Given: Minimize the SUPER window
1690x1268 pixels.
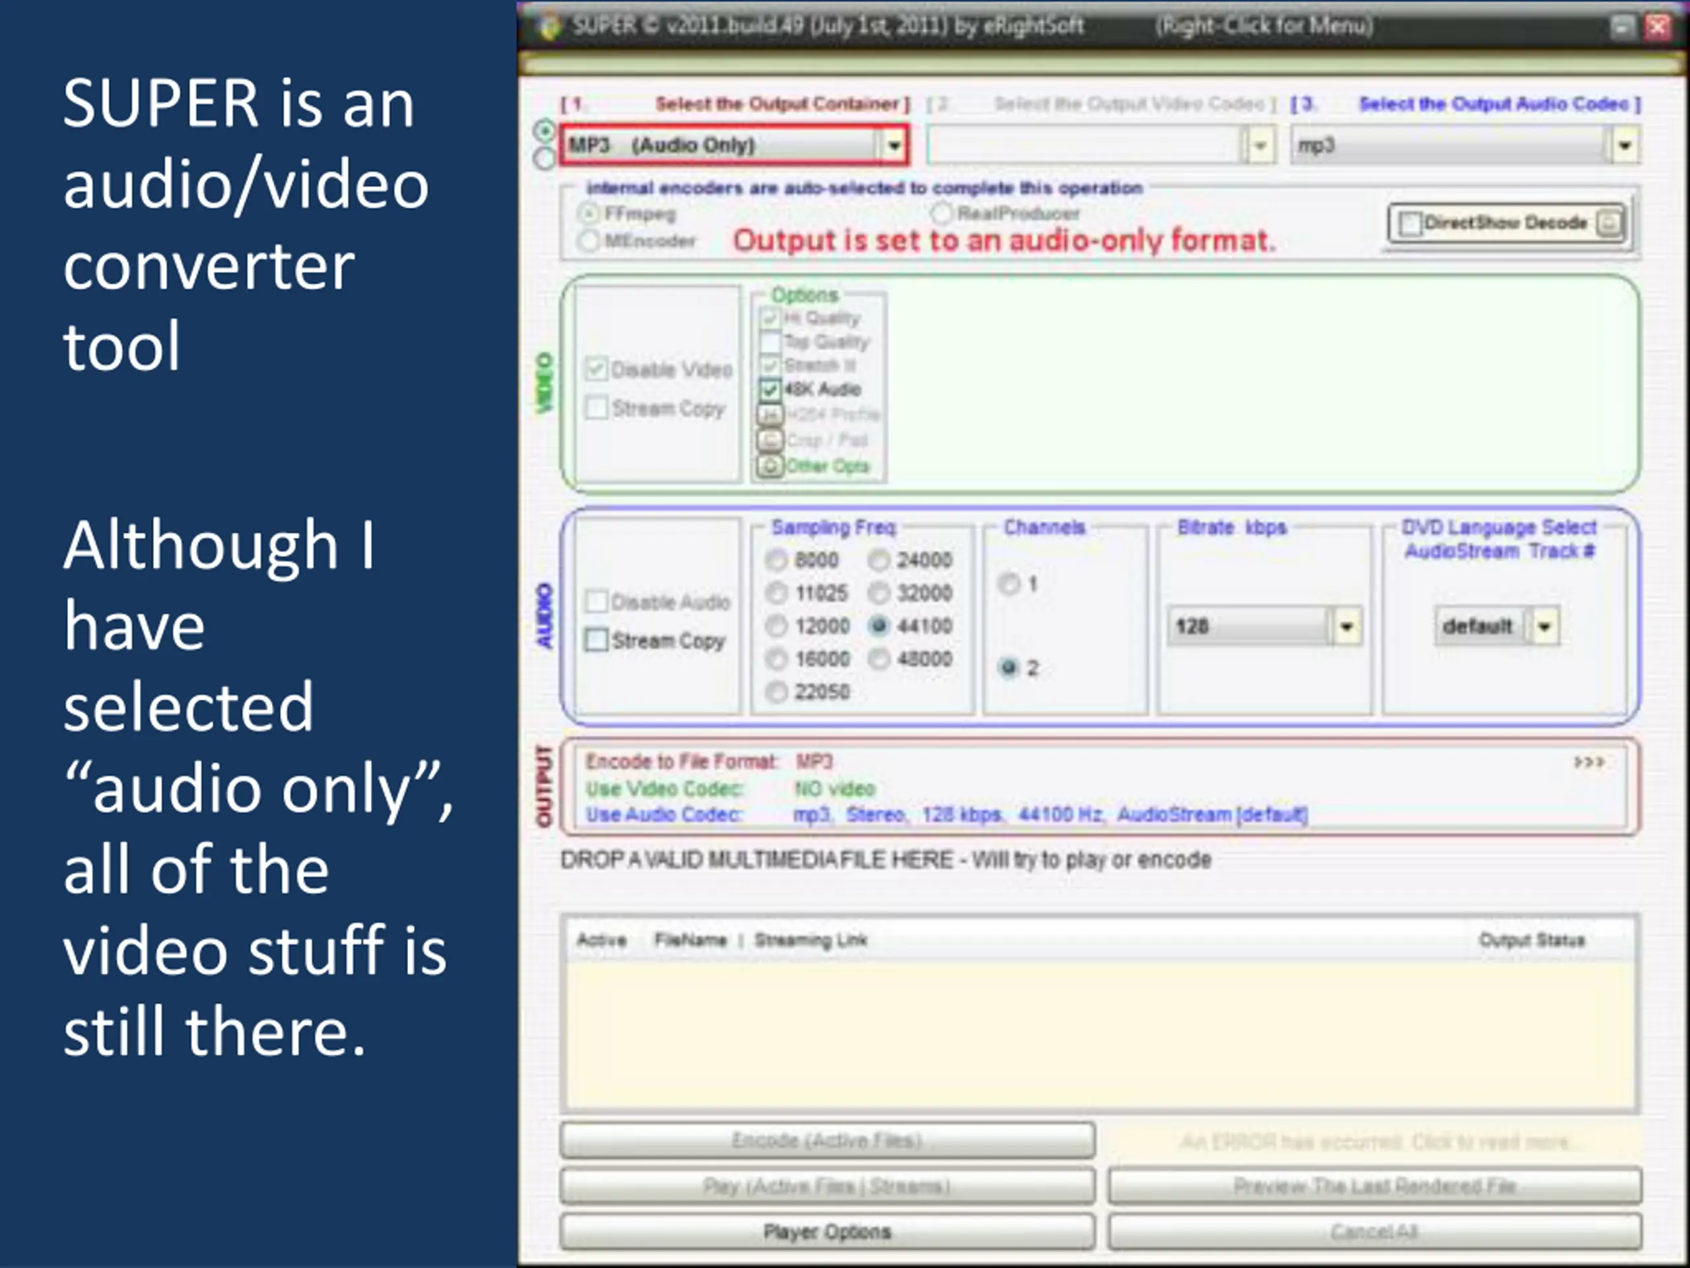Looking at the screenshot, I should pos(1623,28).
